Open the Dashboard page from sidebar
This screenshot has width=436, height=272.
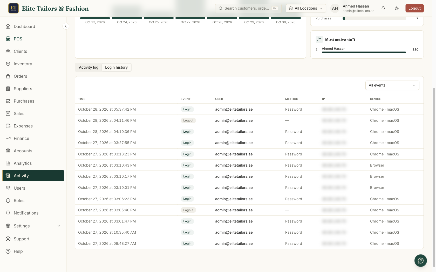tap(33, 26)
